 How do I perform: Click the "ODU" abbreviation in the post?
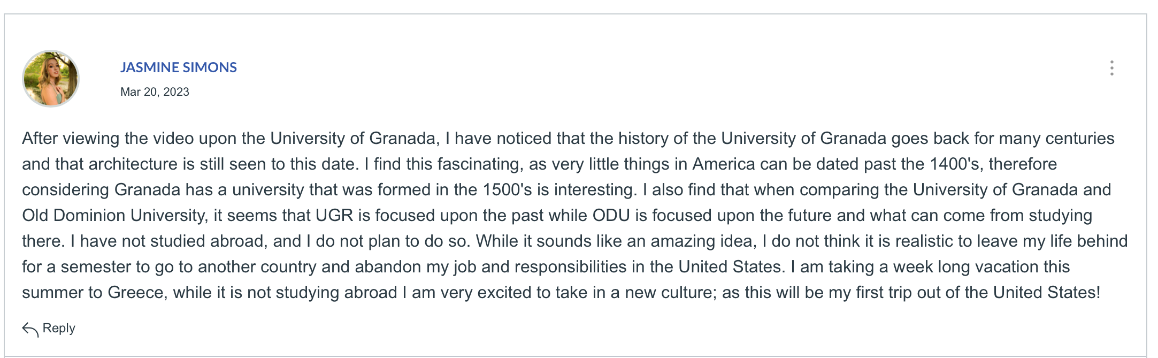click(x=611, y=216)
